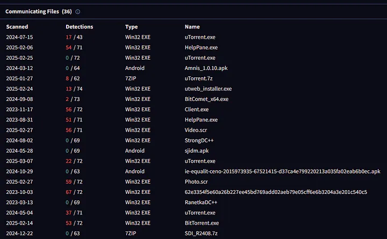The image size is (387, 239).
Task: Click the Detections column header
Action: click(x=79, y=27)
